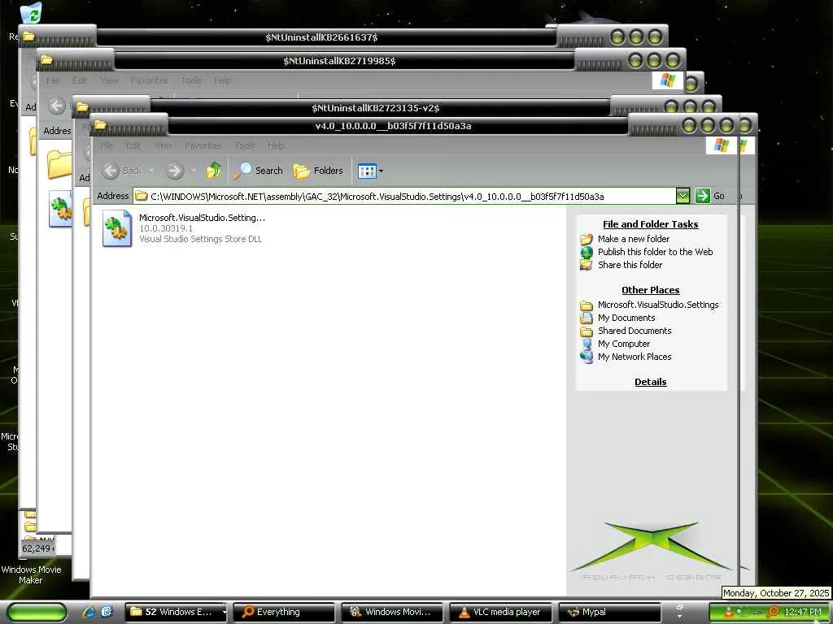Click the Back arrow in the front Explorer window
833x624 pixels.
pos(111,171)
